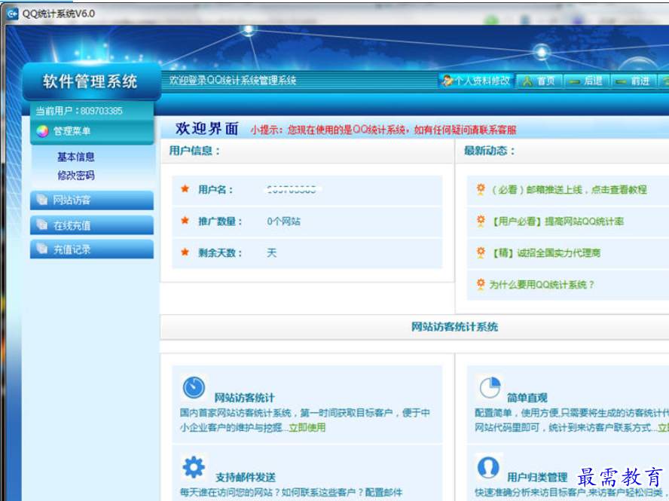
Task: Open 个人资料修改 in the top toolbar
Action: 476,81
